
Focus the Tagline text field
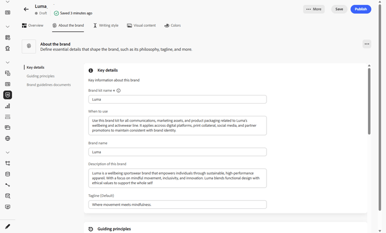coord(177,204)
